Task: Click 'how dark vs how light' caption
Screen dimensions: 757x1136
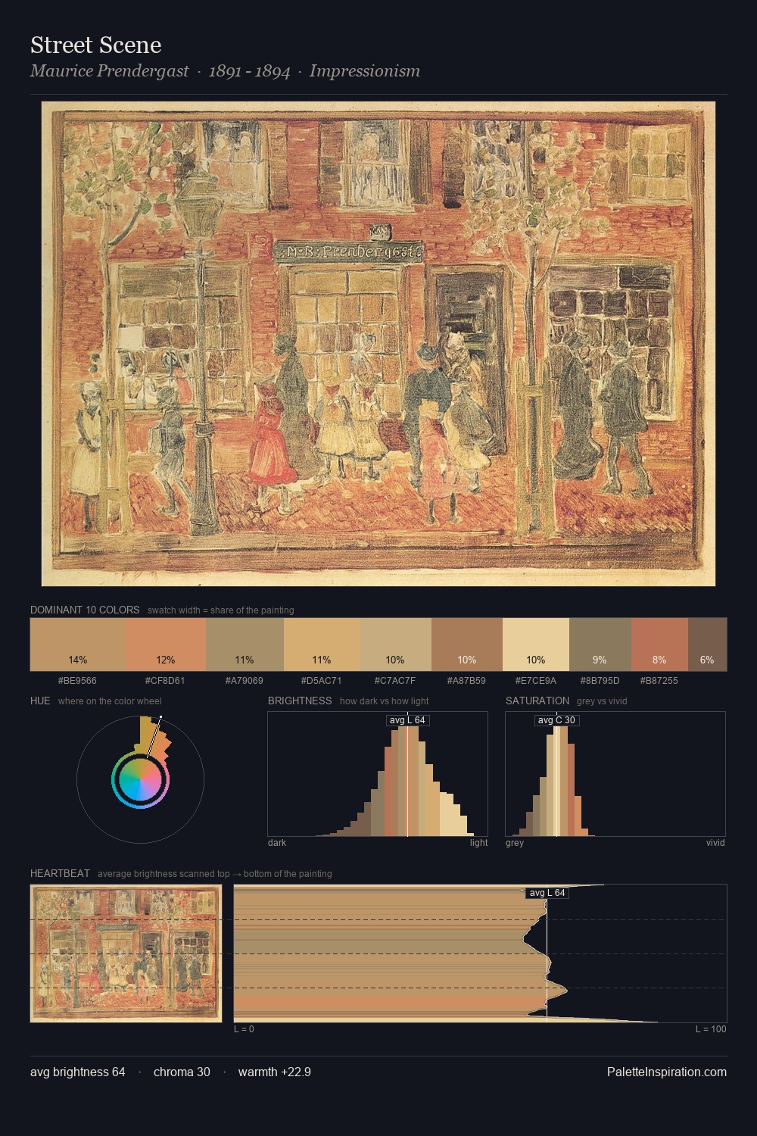Action: [x=385, y=701]
